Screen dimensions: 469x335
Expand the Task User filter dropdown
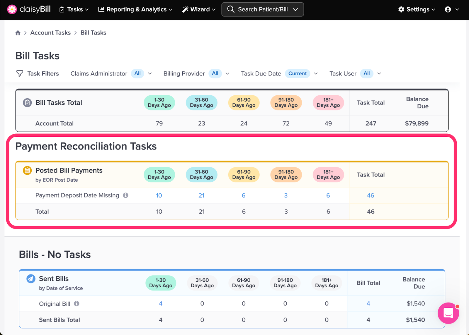click(x=379, y=73)
